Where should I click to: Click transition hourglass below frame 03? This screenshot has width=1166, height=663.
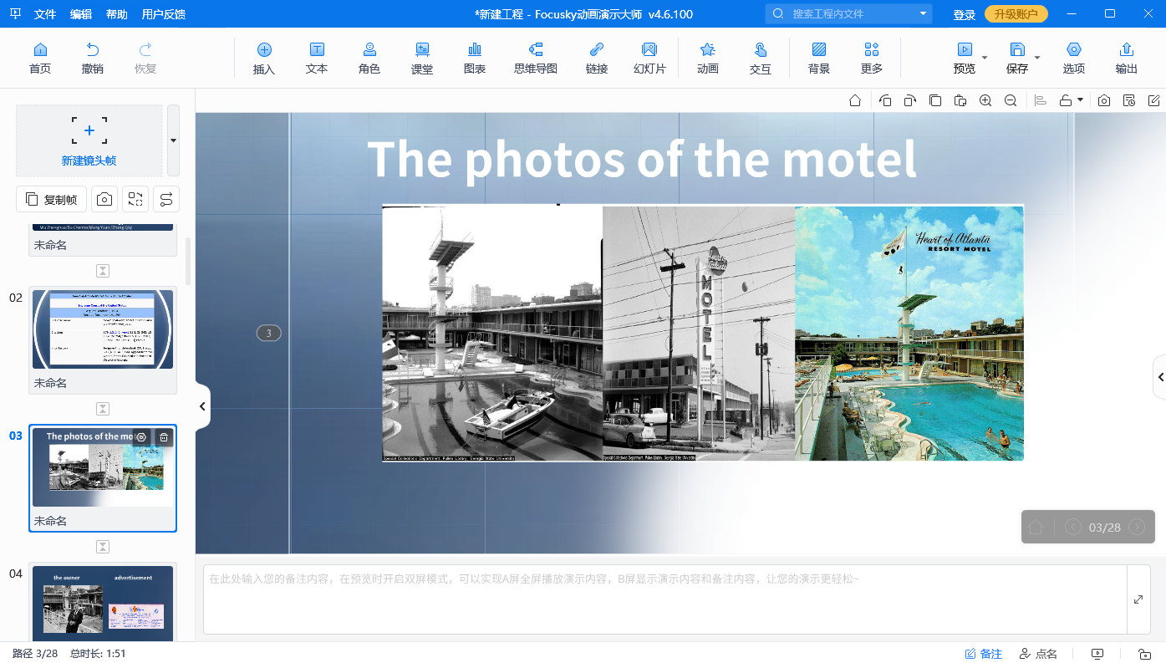(103, 547)
